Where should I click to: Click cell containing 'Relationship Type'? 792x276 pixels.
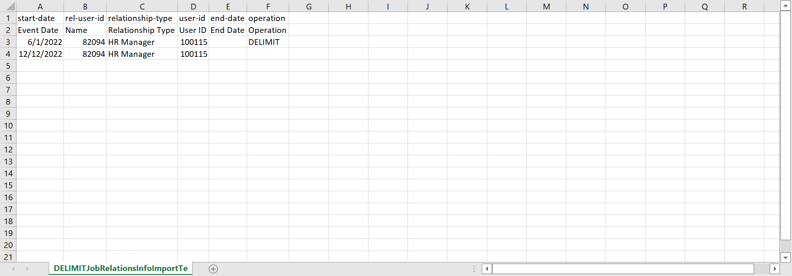tap(142, 30)
